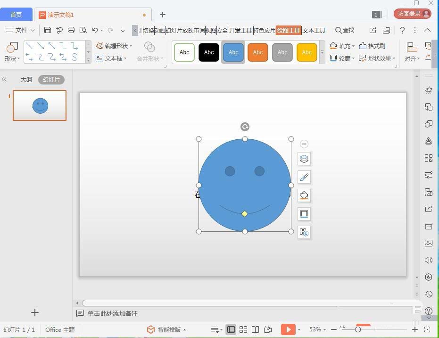
Task: Open the Edit Shape (编辑形状) dropdown
Action: [114, 46]
